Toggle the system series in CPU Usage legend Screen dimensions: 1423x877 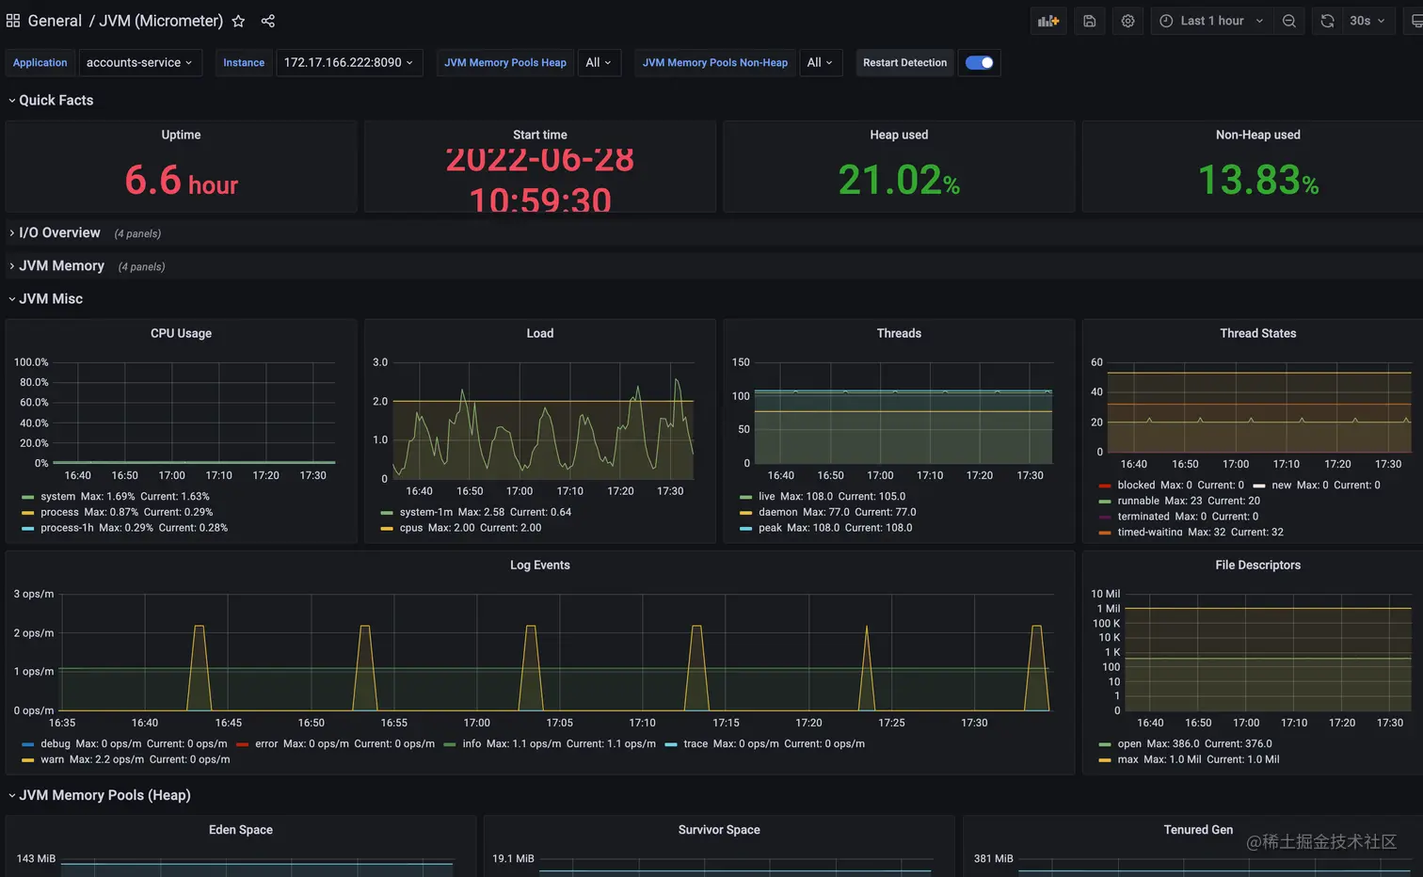tap(58, 496)
